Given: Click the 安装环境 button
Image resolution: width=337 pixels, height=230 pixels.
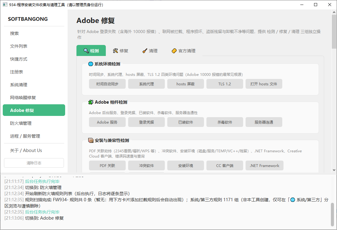Looking at the screenshot, I should click(186, 165).
